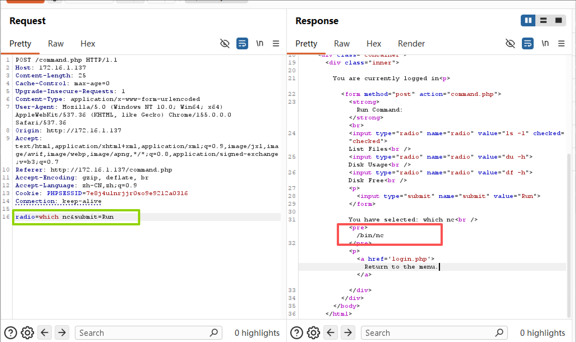576x342 pixels.
Task: Select combined tabbed layout icon
Action: coord(559,20)
